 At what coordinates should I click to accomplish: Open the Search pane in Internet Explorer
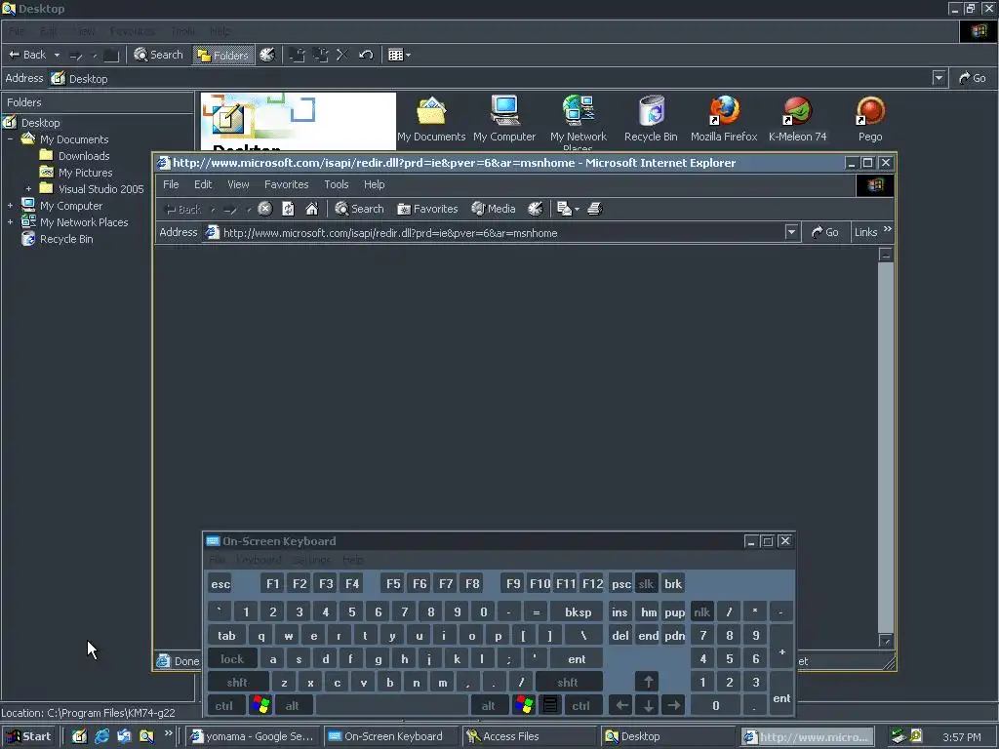point(359,209)
